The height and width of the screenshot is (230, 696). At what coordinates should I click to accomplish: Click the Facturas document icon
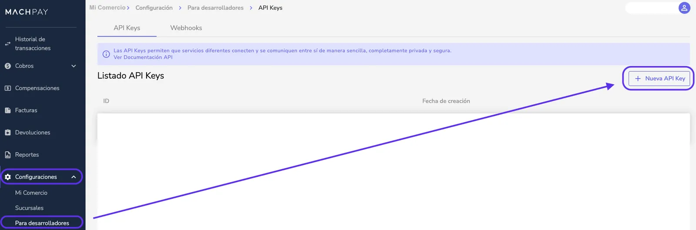click(x=7, y=110)
